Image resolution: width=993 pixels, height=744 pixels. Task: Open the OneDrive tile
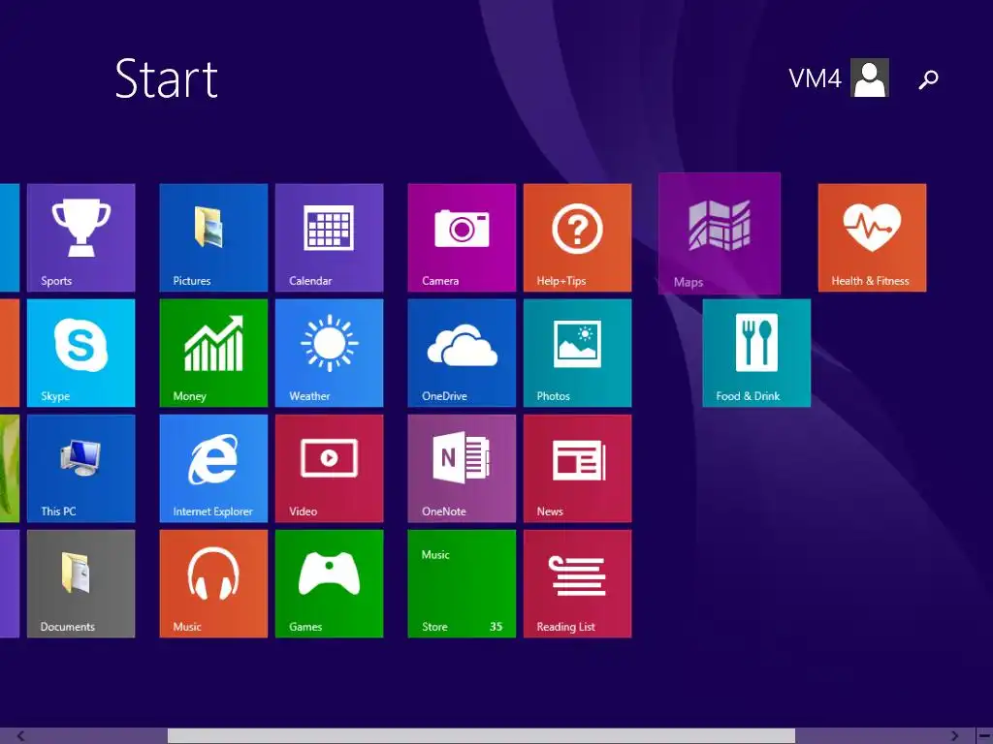click(462, 353)
